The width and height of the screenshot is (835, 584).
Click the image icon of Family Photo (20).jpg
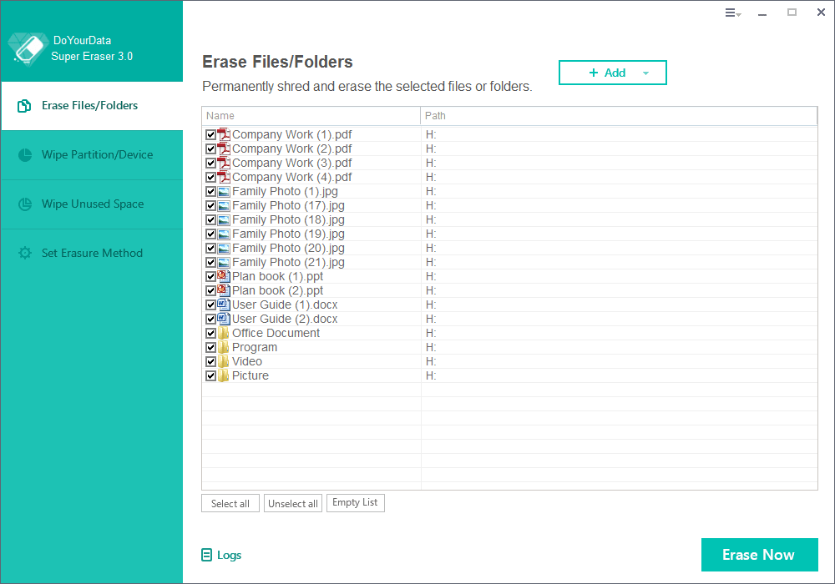click(x=224, y=249)
